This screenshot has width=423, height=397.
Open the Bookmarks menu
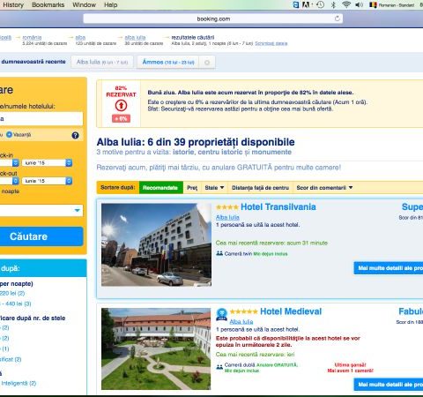48,4
